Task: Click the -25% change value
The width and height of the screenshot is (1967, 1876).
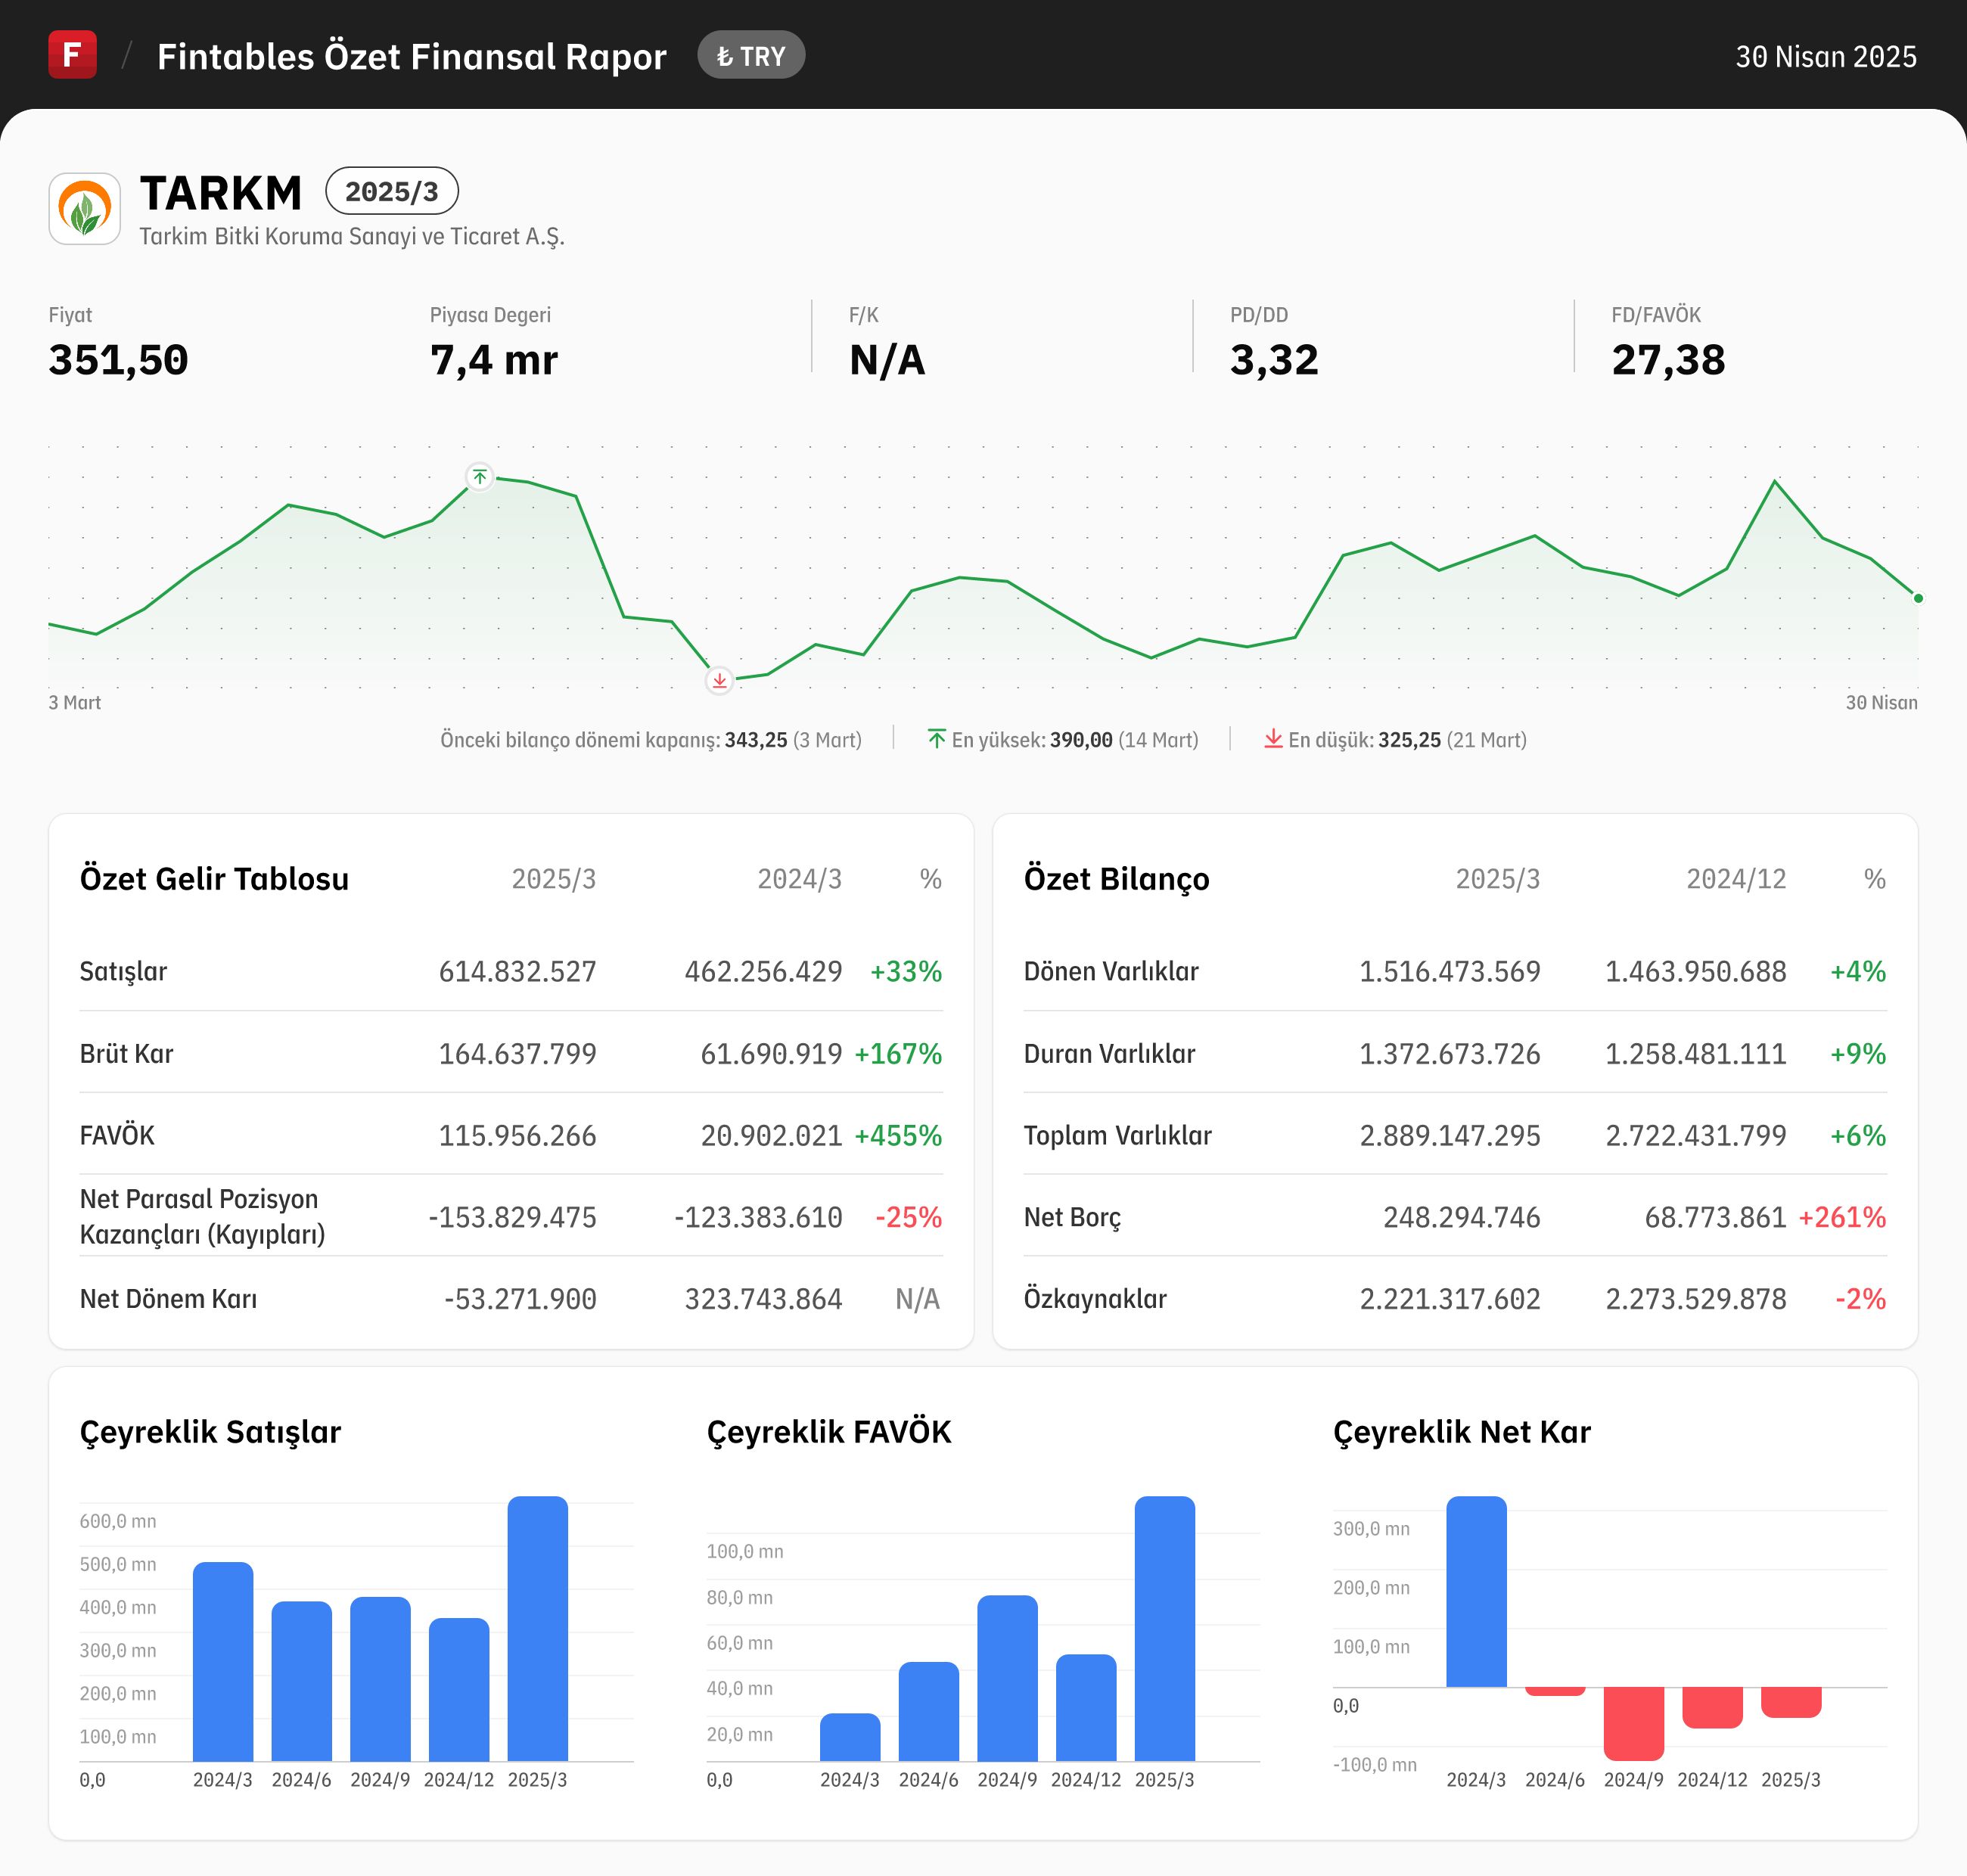Action: (x=908, y=1218)
